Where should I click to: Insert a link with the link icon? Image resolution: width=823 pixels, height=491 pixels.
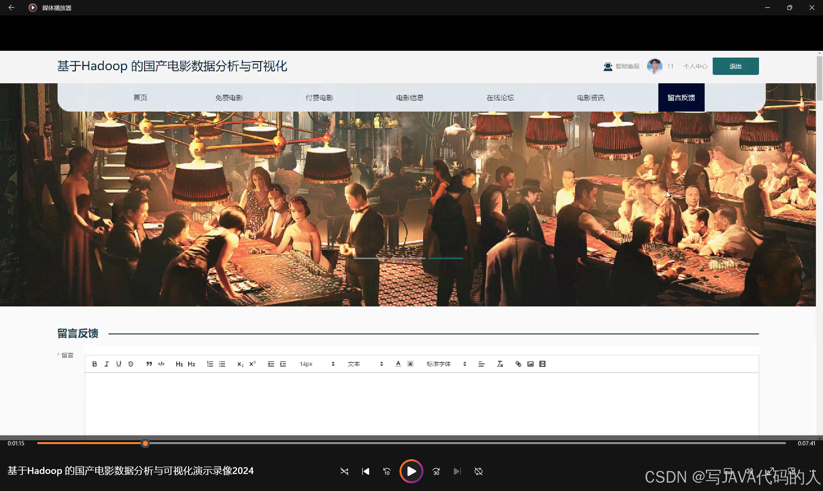pyautogui.click(x=518, y=364)
